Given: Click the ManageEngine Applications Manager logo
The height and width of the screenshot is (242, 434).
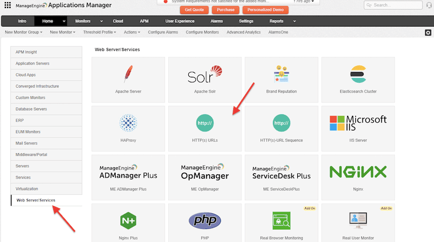Looking at the screenshot, I should point(63,5).
